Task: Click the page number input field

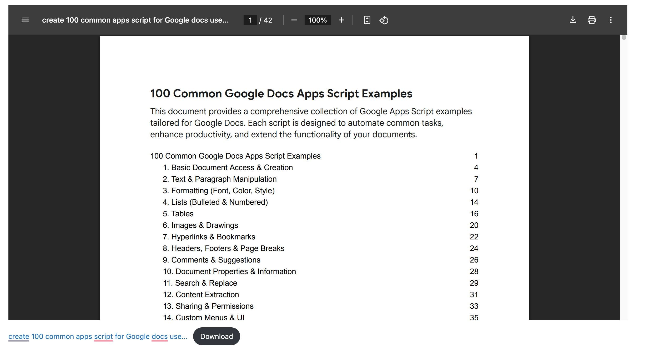Action: click(250, 20)
